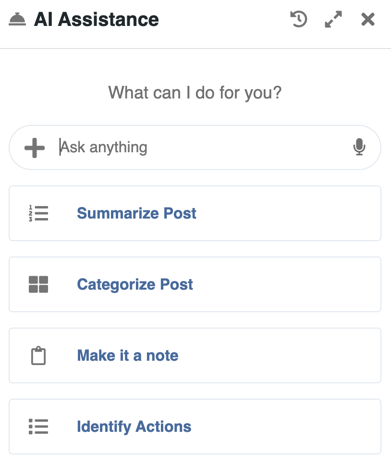
Task: Click the bullet list Actions icon
Action: coord(38,427)
